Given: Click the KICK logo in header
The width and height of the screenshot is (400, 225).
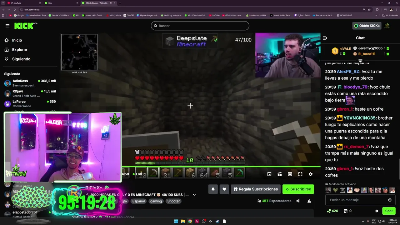Looking at the screenshot, I should click(x=26, y=26).
